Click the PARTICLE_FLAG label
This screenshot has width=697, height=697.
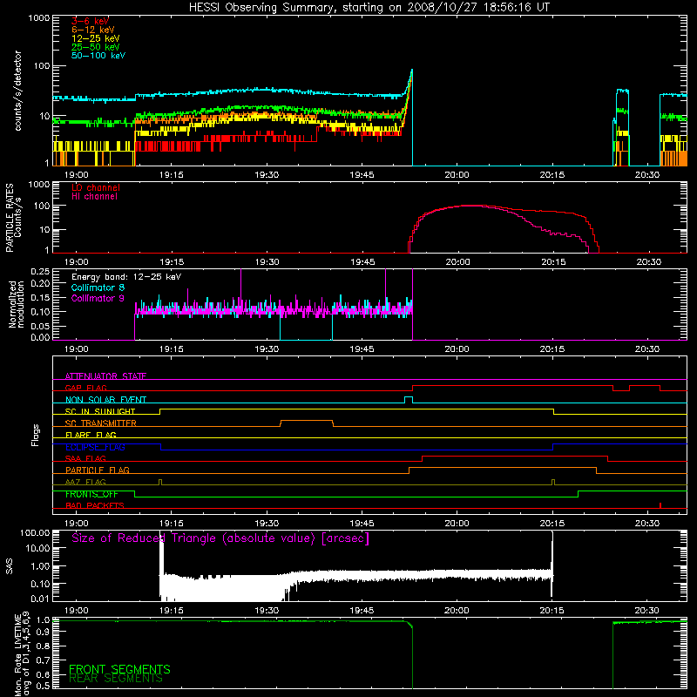pos(98,470)
